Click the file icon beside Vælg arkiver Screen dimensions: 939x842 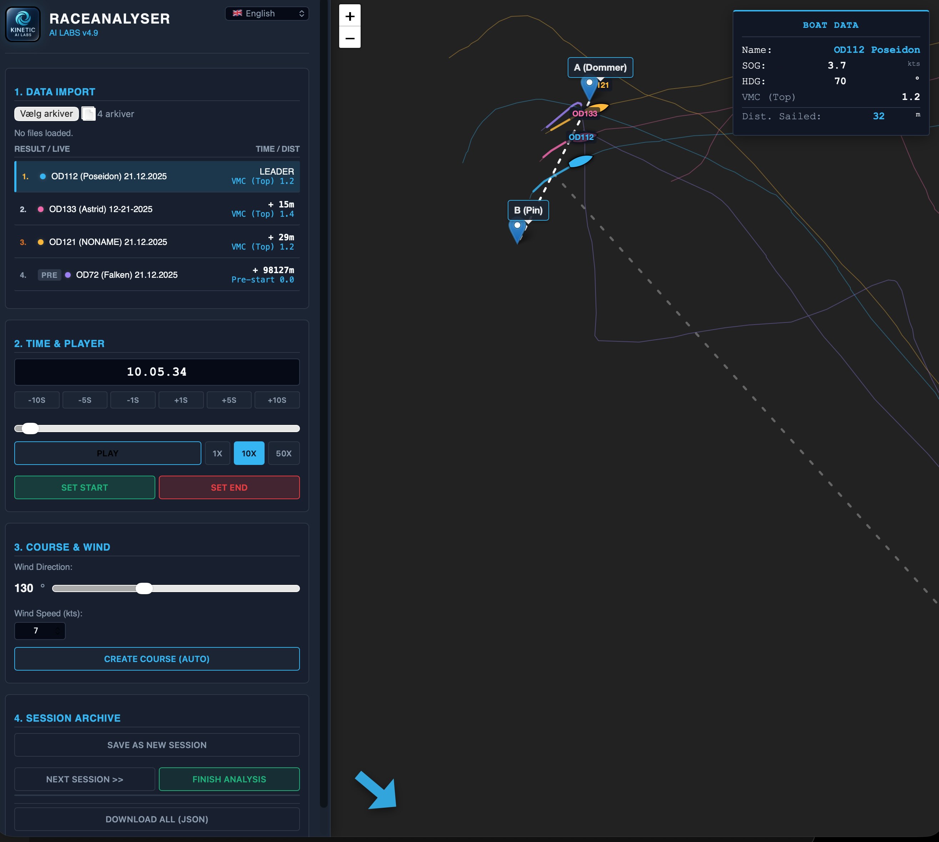88,113
